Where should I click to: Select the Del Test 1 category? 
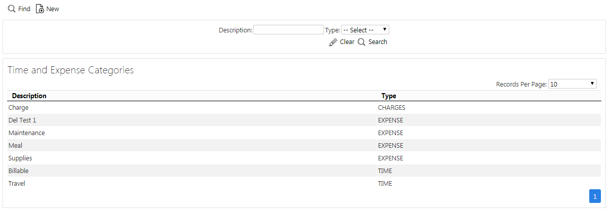304,120
